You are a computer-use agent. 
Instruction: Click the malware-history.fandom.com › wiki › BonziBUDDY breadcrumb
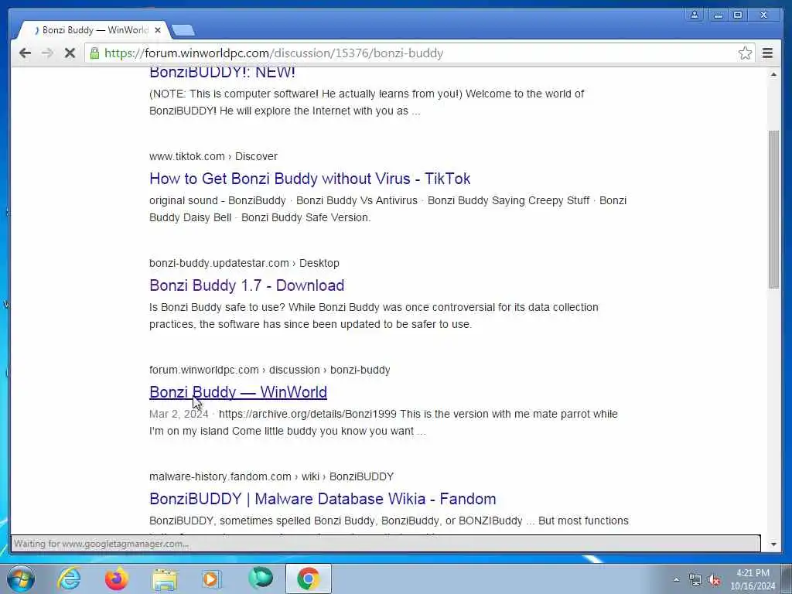click(x=271, y=476)
